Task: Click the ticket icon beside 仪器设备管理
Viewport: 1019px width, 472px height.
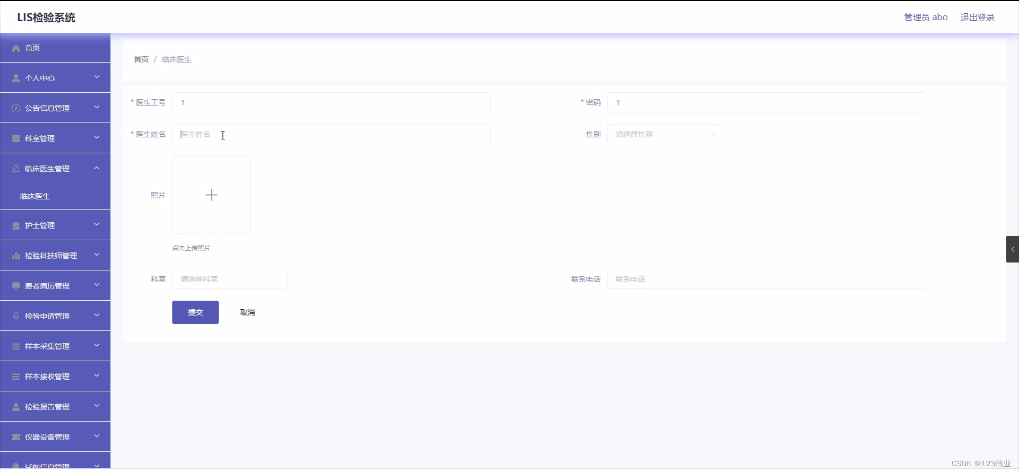Action: [x=16, y=437]
